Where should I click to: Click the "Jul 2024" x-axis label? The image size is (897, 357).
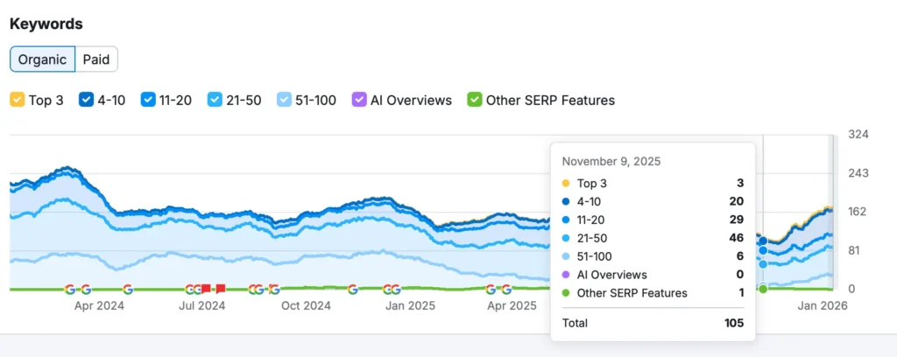(202, 305)
